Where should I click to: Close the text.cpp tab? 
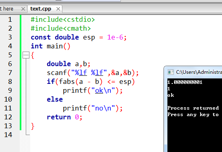click(58, 9)
